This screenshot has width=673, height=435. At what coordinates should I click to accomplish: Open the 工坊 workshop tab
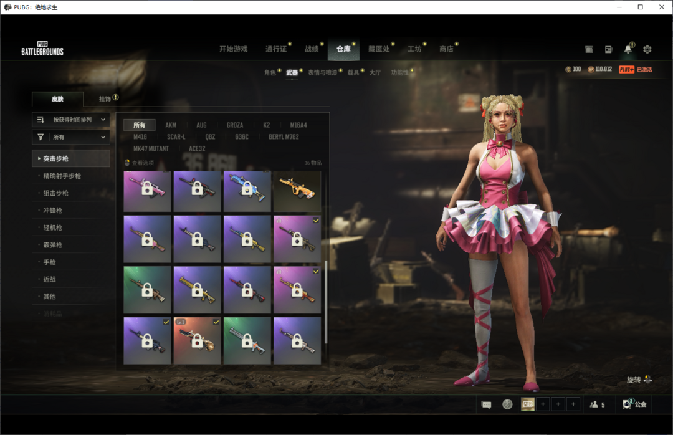point(414,49)
